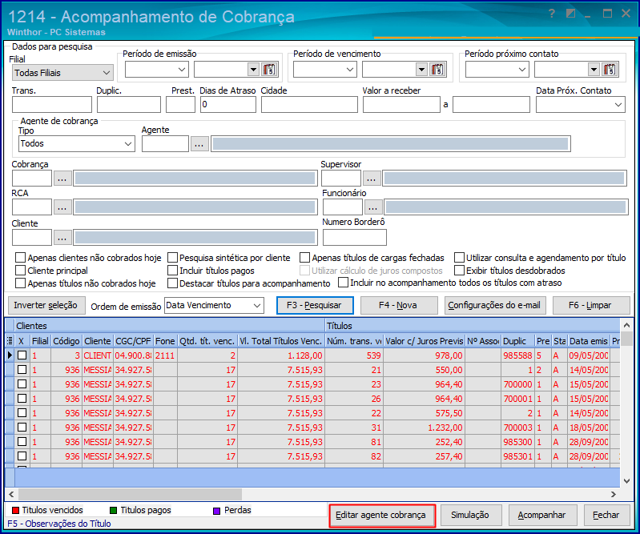Click Núm. trans. cell 539

point(354,355)
